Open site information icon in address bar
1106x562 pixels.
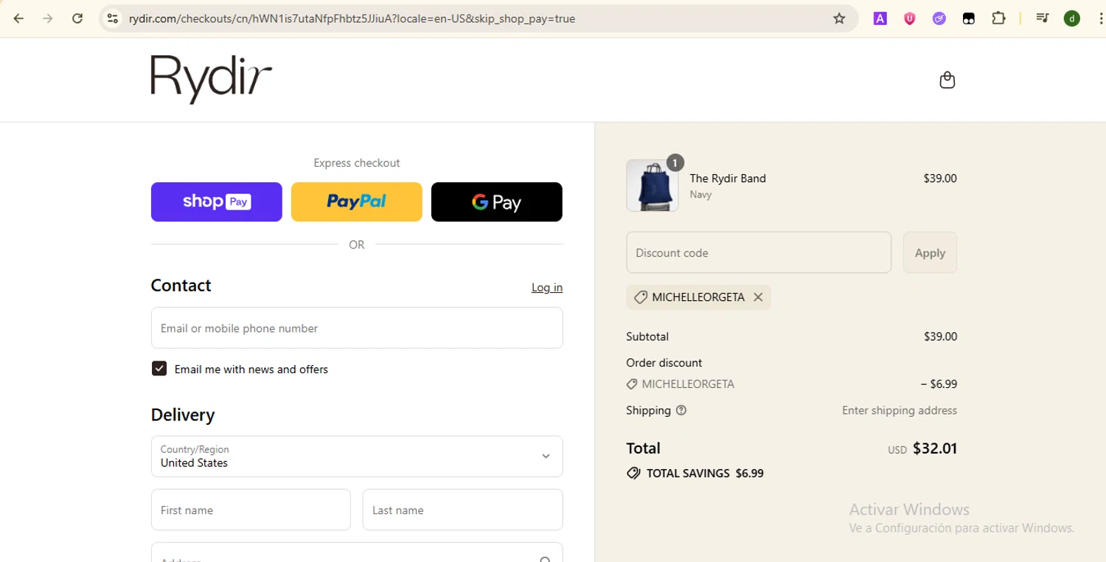point(113,18)
